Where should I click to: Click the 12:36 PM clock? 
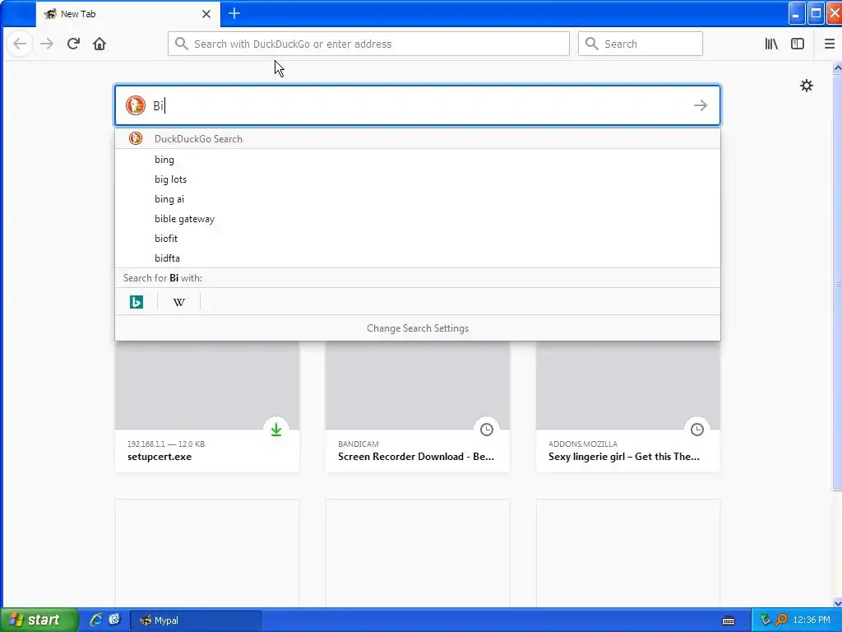(x=812, y=620)
